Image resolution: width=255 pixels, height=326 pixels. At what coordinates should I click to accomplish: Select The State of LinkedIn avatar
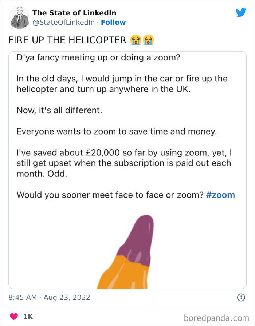[x=19, y=17]
